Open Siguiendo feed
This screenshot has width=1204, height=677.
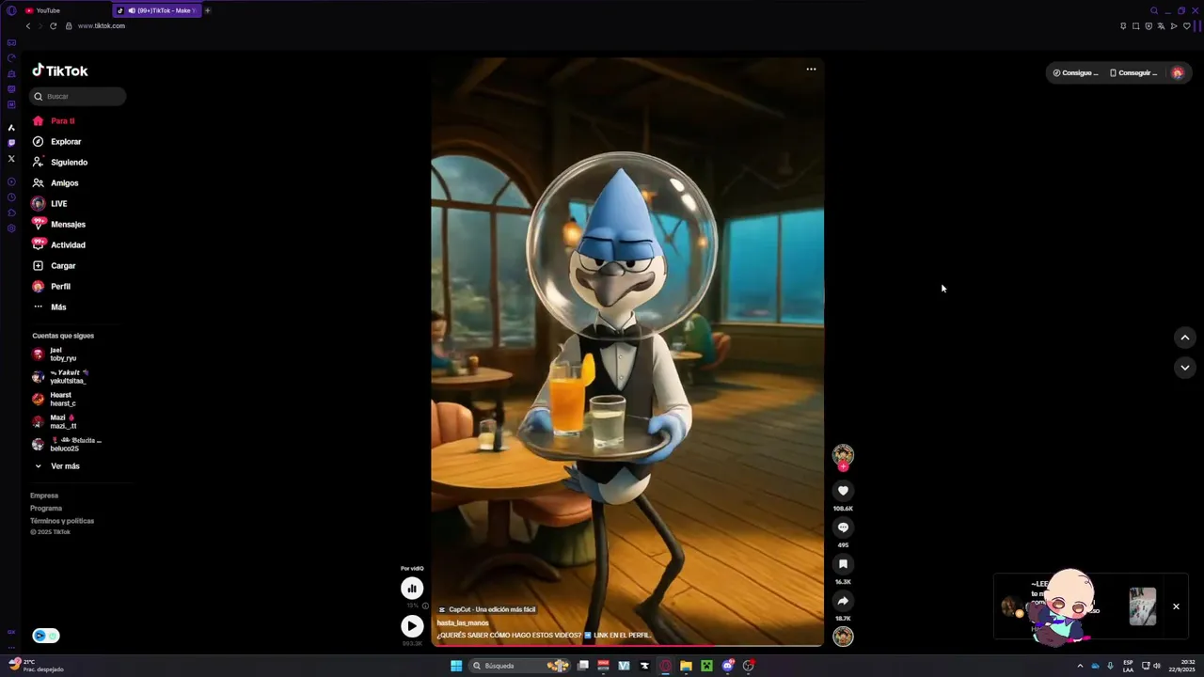point(60,163)
